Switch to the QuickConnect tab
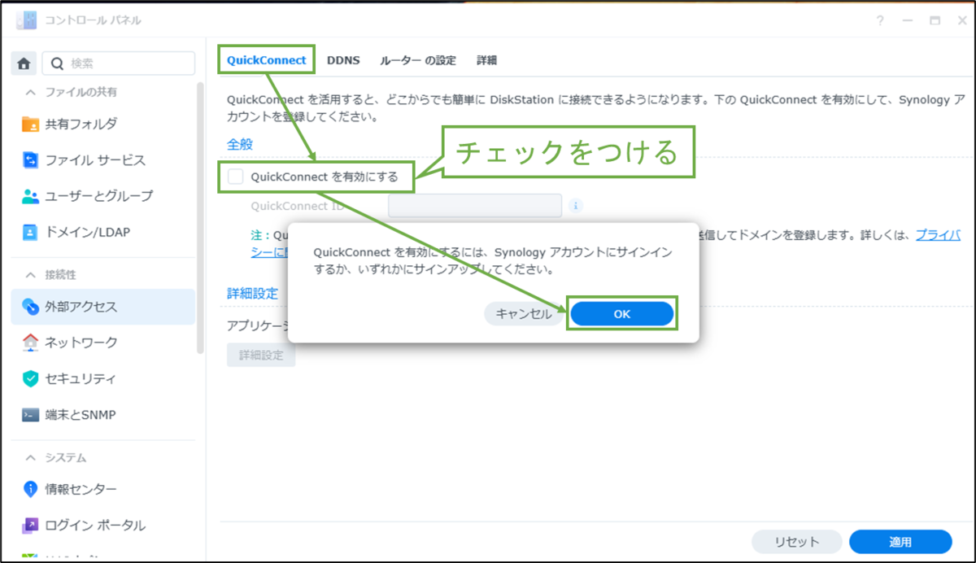The image size is (976, 563). [x=267, y=60]
